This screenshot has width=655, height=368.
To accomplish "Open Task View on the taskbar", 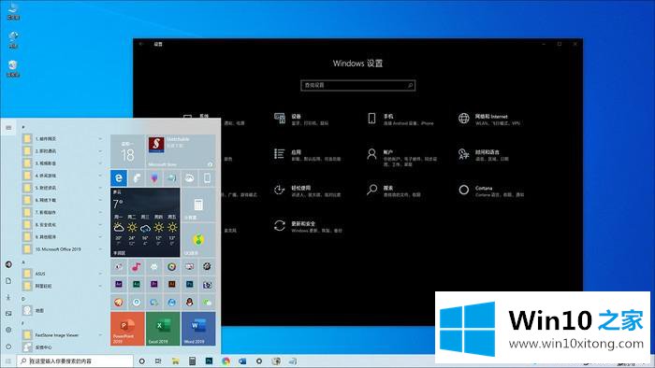I will point(158,361).
